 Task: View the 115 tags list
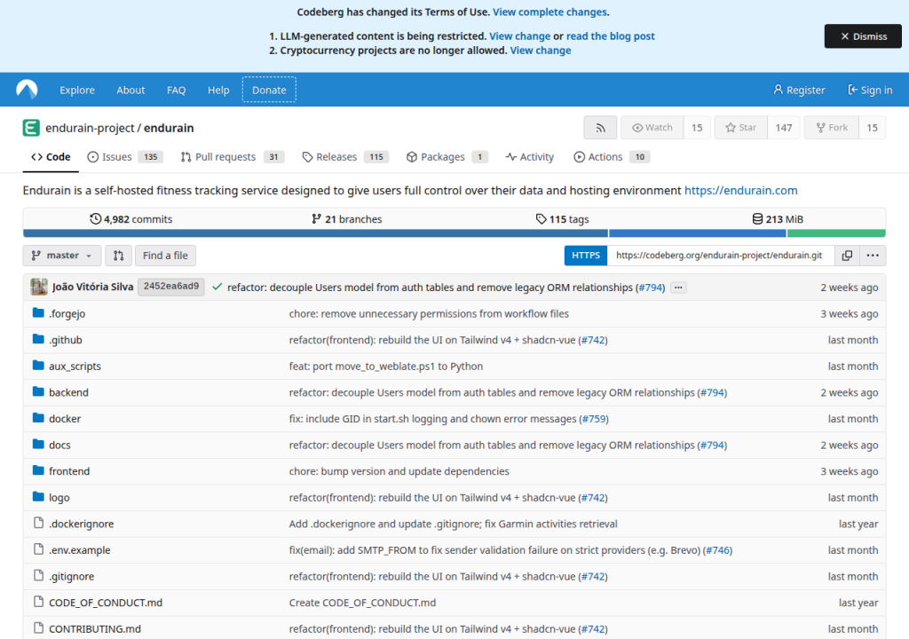coord(562,218)
